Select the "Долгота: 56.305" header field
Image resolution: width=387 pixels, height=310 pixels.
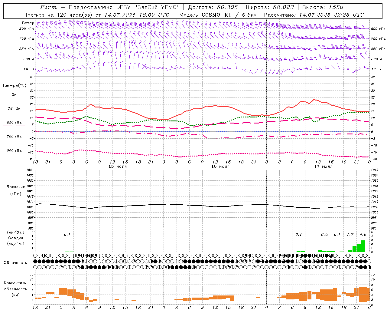click(x=213, y=7)
